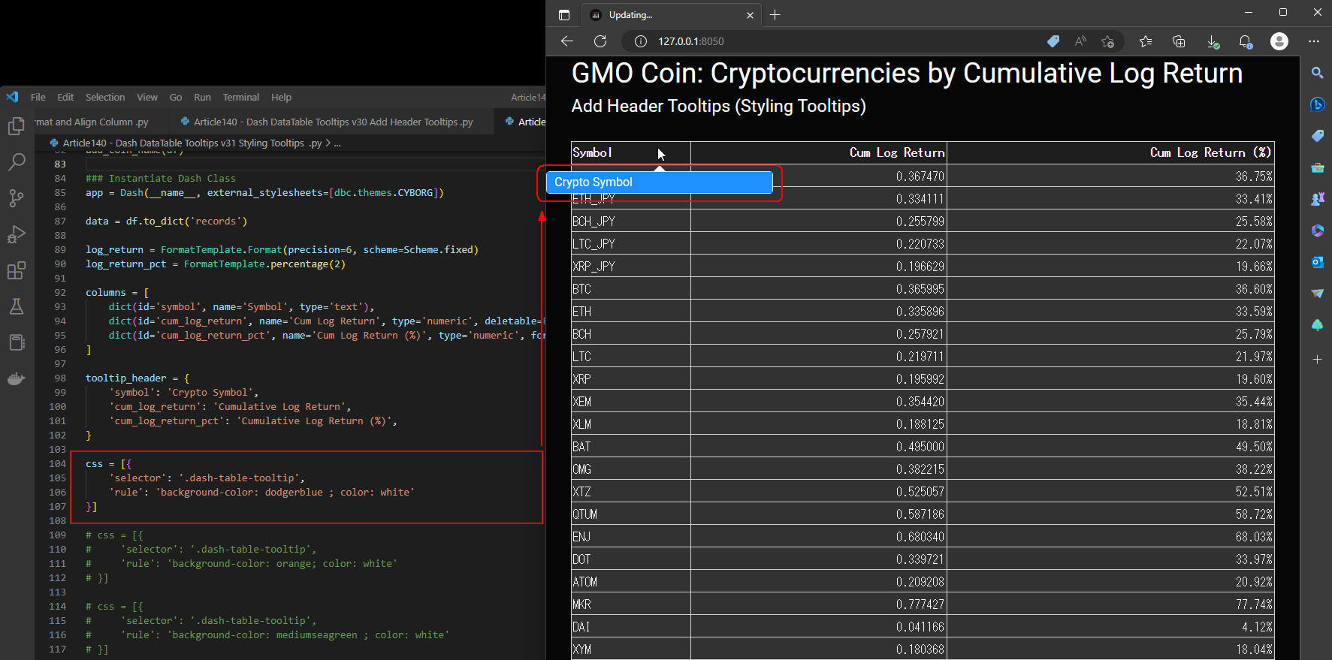Open new browser tab
This screenshot has width=1332, height=660.
tap(775, 15)
